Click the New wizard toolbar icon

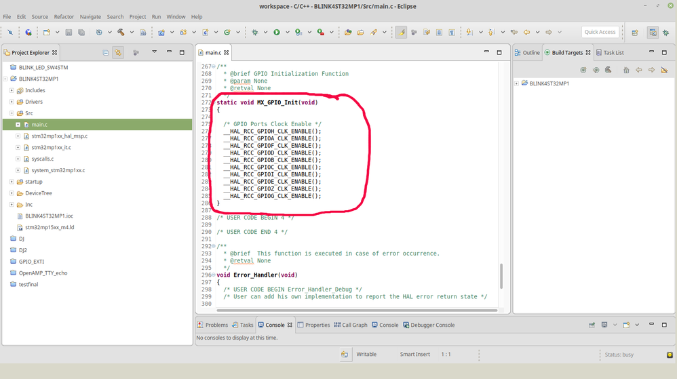[47, 32]
